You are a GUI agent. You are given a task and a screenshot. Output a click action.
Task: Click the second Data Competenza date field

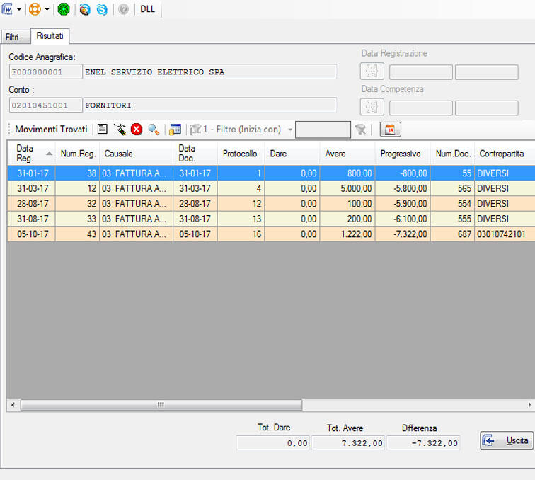tap(487, 108)
